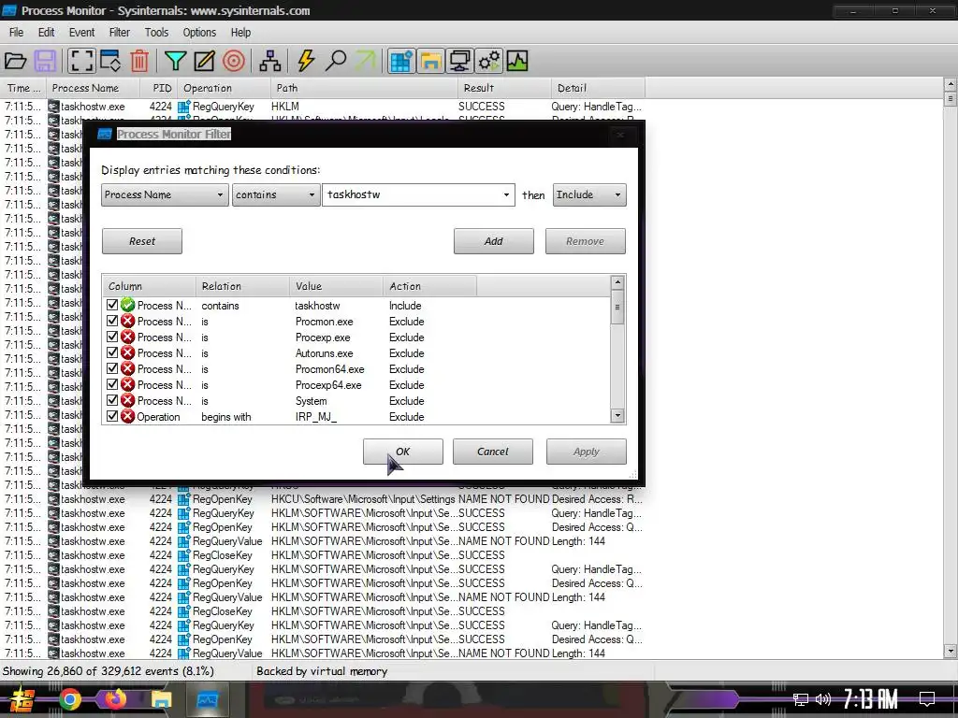Click the Jump To green arrow icon
The image size is (958, 718).
click(x=366, y=61)
